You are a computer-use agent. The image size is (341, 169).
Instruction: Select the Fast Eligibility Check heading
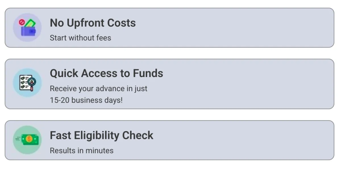click(102, 135)
